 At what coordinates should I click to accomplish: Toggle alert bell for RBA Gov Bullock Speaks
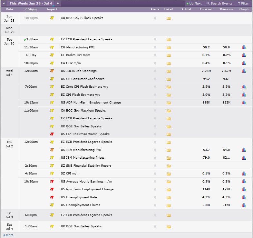155,18
